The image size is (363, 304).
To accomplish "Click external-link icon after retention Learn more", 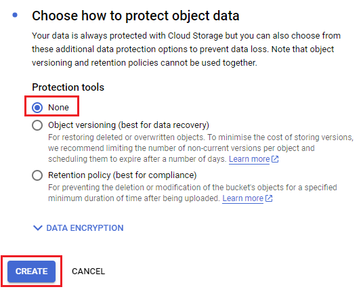I will pos(269,198).
